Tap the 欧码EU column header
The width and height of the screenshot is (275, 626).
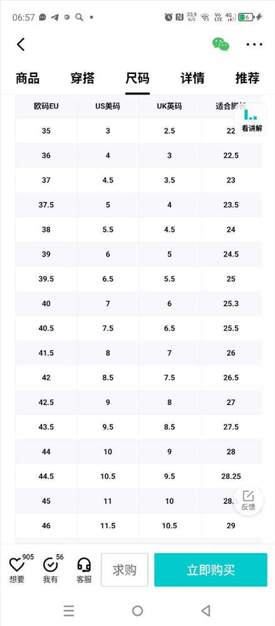pyautogui.click(x=46, y=106)
